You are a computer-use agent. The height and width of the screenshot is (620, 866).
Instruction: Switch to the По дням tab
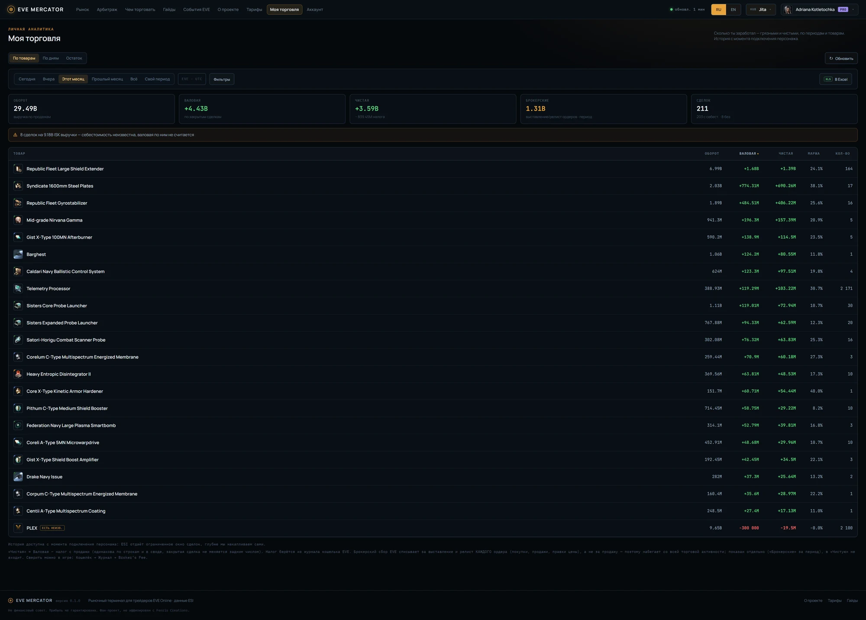click(51, 58)
